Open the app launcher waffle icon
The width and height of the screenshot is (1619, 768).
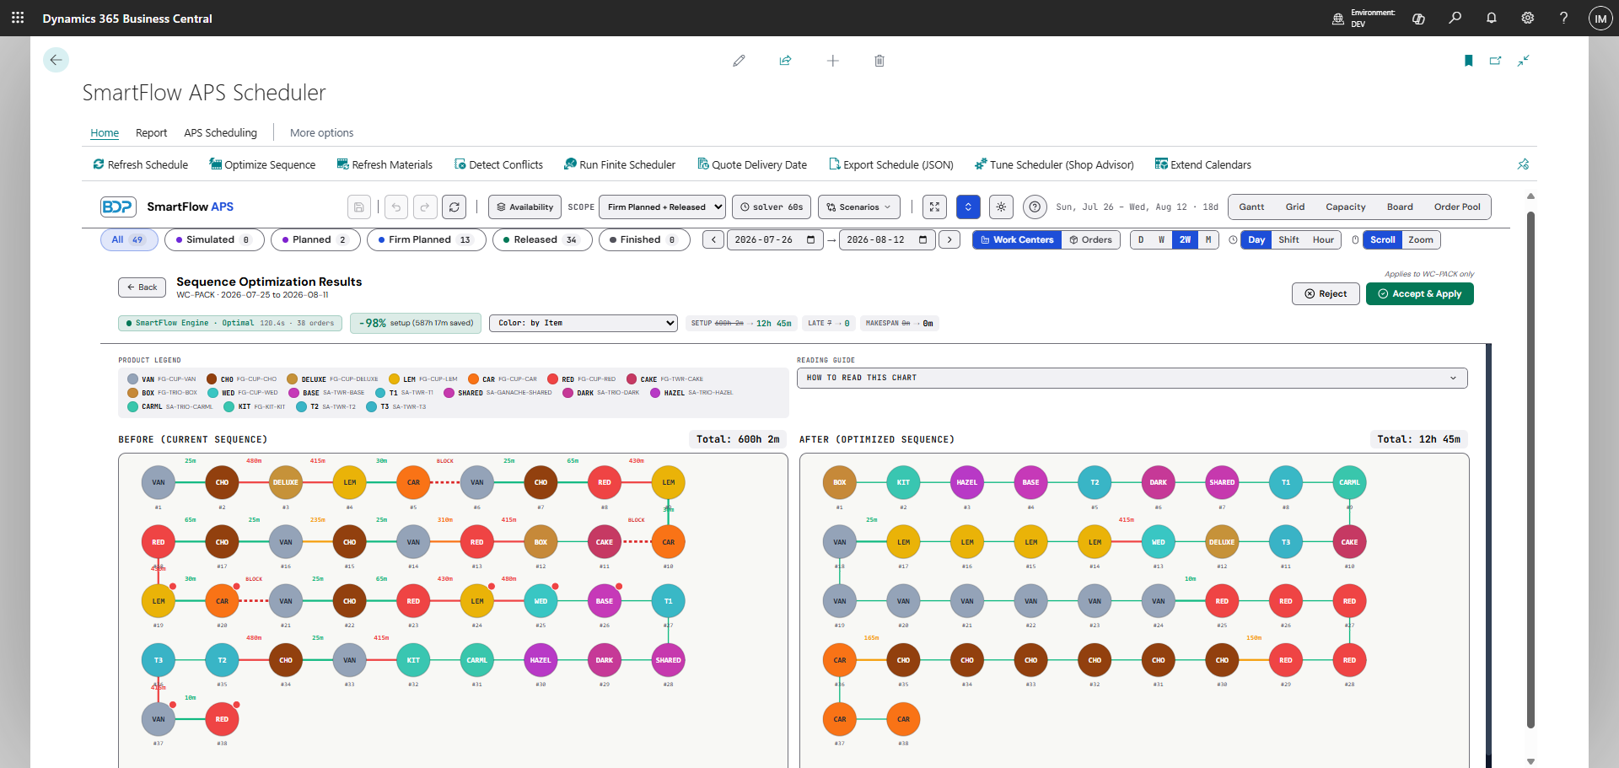click(18, 18)
